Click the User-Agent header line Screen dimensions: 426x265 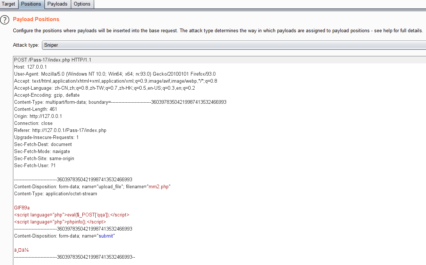point(115,74)
